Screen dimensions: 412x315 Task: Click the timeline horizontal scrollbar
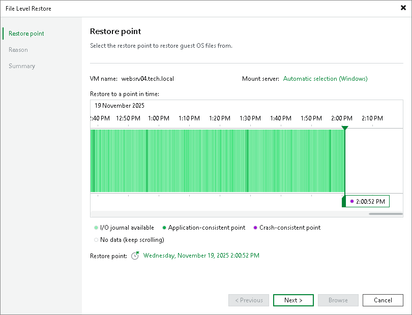tap(385, 213)
